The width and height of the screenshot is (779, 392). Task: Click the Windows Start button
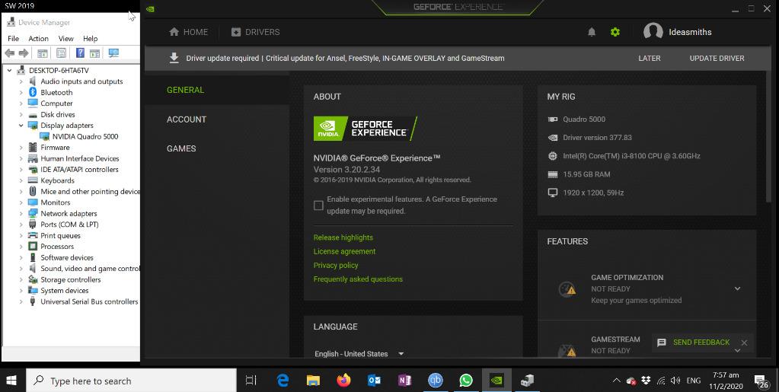tap(12, 381)
